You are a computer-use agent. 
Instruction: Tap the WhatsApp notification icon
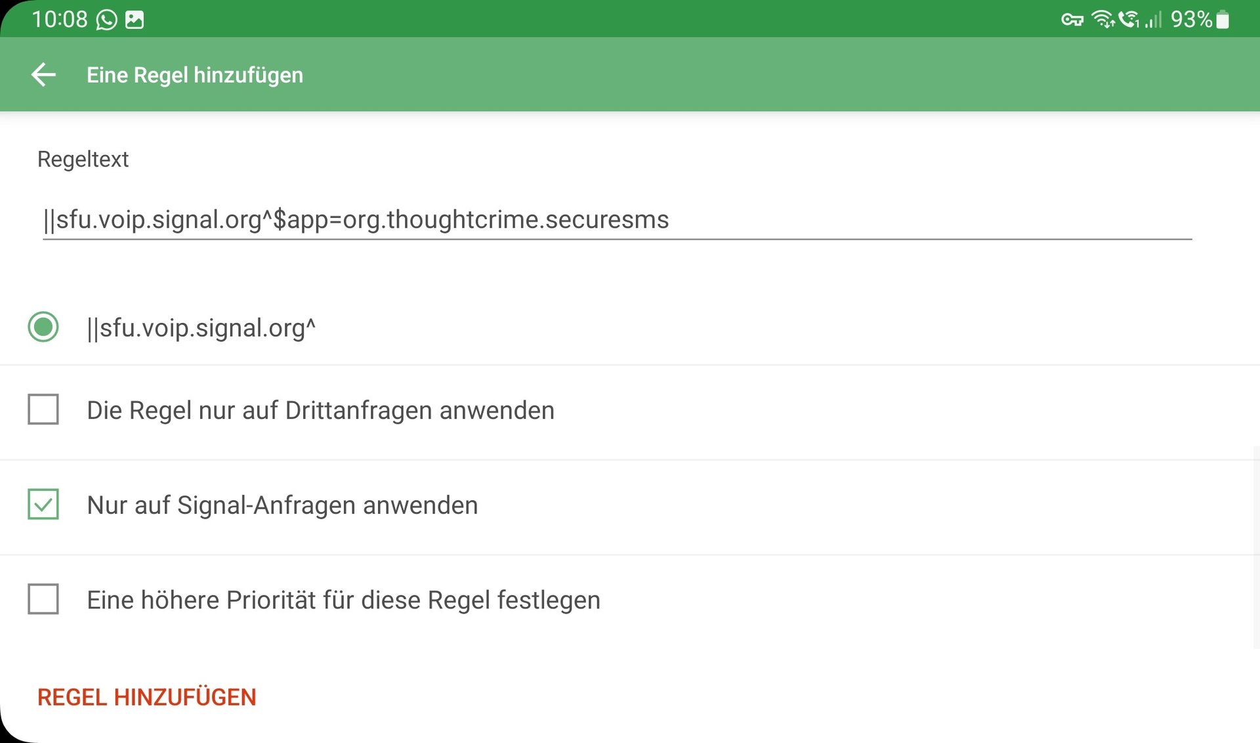[x=106, y=20]
